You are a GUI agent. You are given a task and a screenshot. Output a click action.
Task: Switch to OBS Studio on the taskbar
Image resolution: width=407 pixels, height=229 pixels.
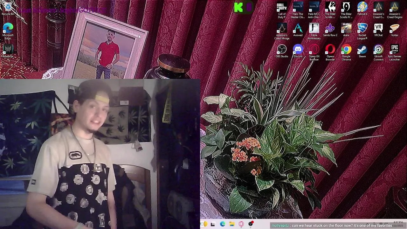pyautogui.click(x=251, y=224)
